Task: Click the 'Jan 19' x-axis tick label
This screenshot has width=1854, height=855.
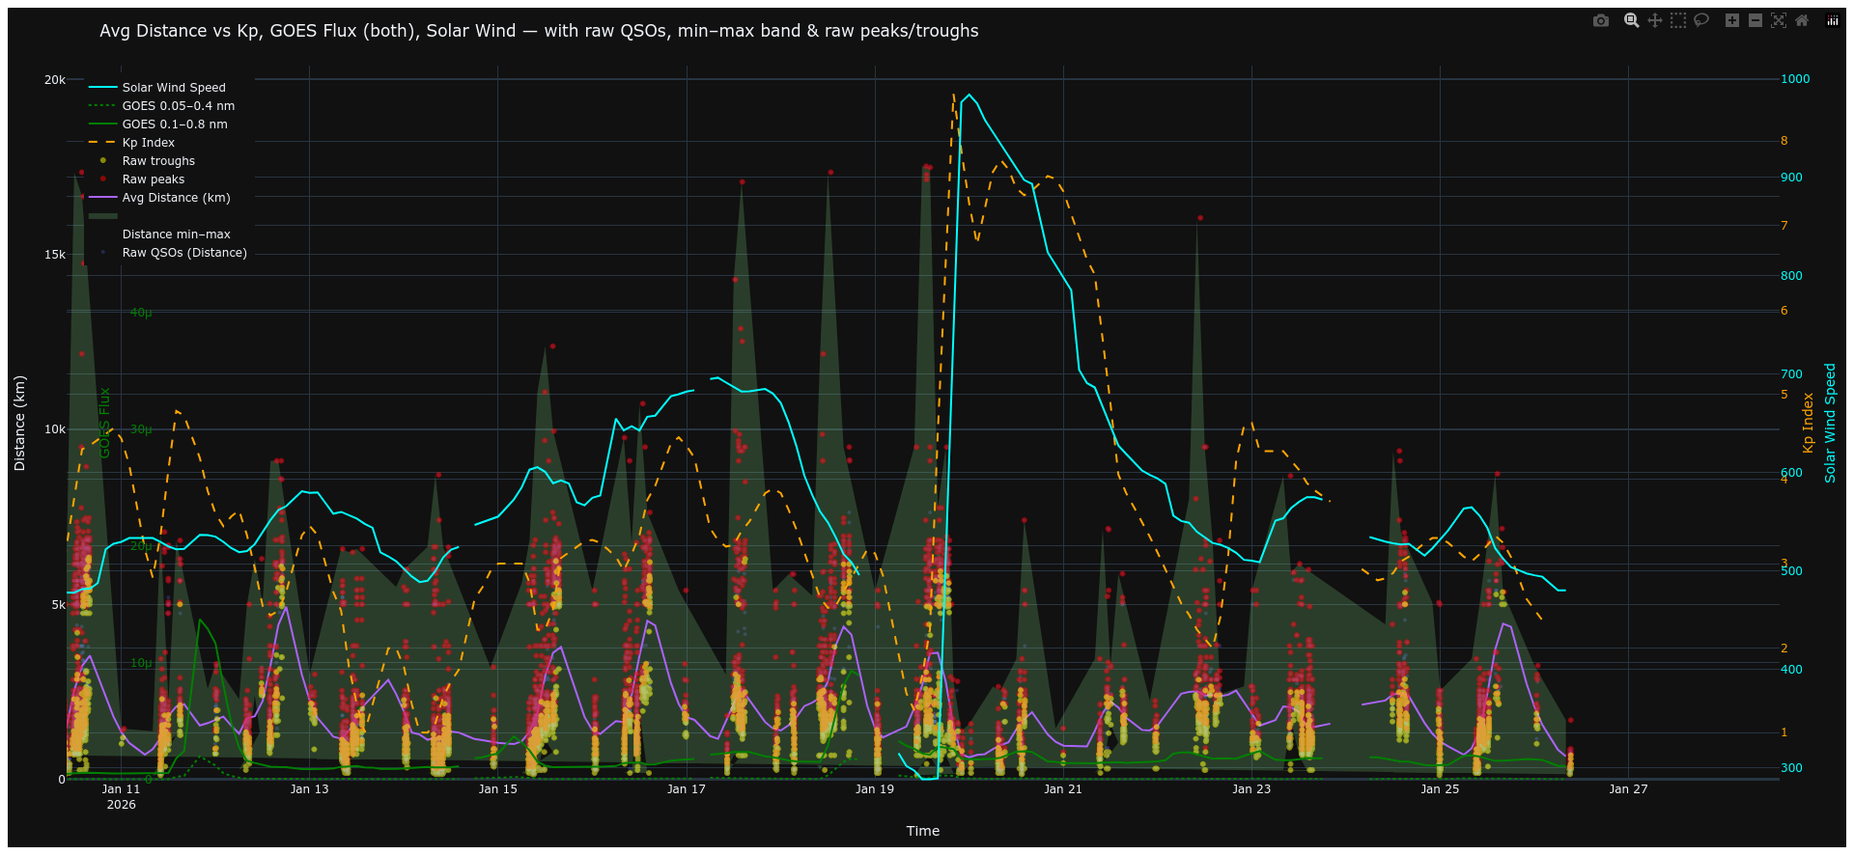Action: pyautogui.click(x=875, y=789)
